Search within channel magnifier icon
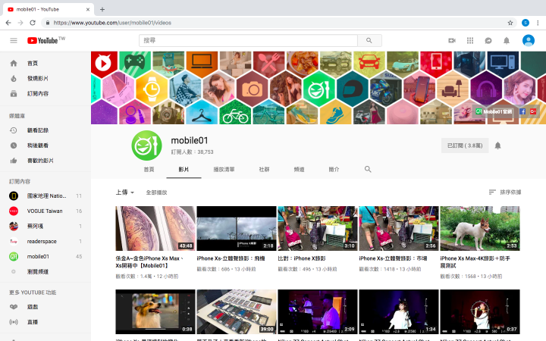Viewport: 546px width, 341px height. [x=368, y=169]
